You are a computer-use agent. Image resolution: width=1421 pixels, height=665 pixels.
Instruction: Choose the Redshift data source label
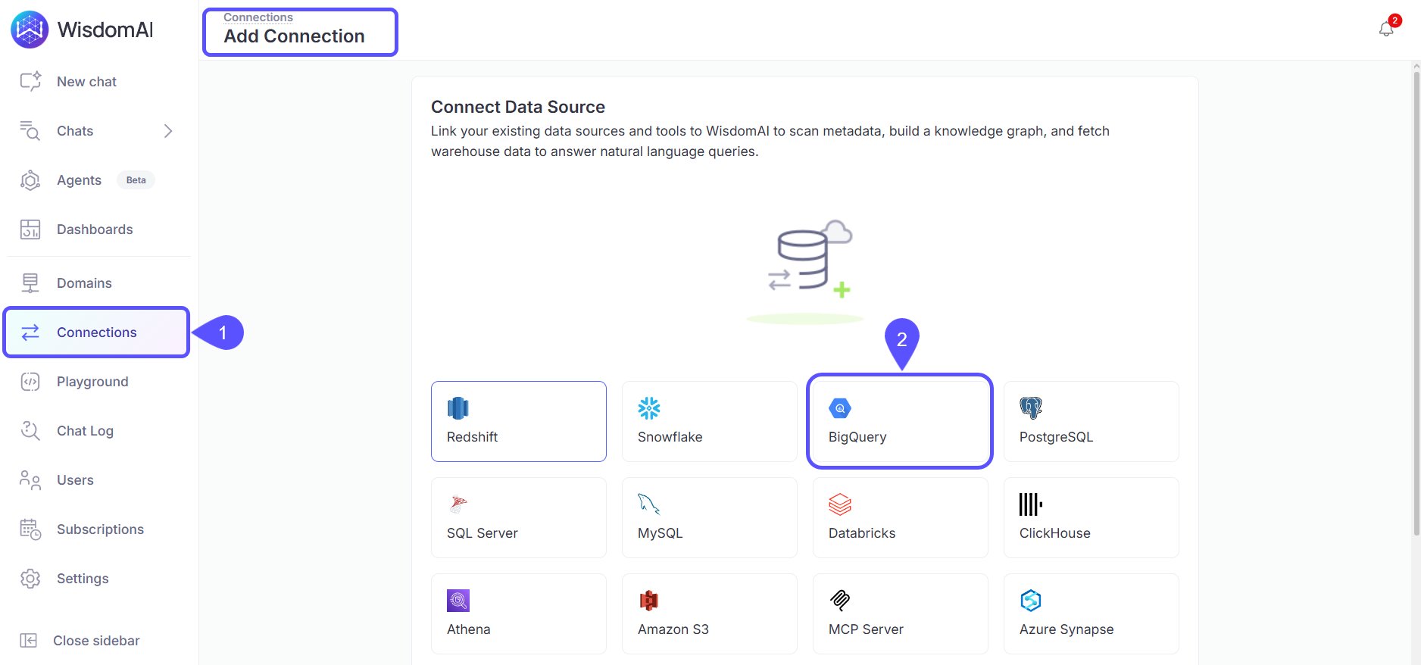(472, 437)
